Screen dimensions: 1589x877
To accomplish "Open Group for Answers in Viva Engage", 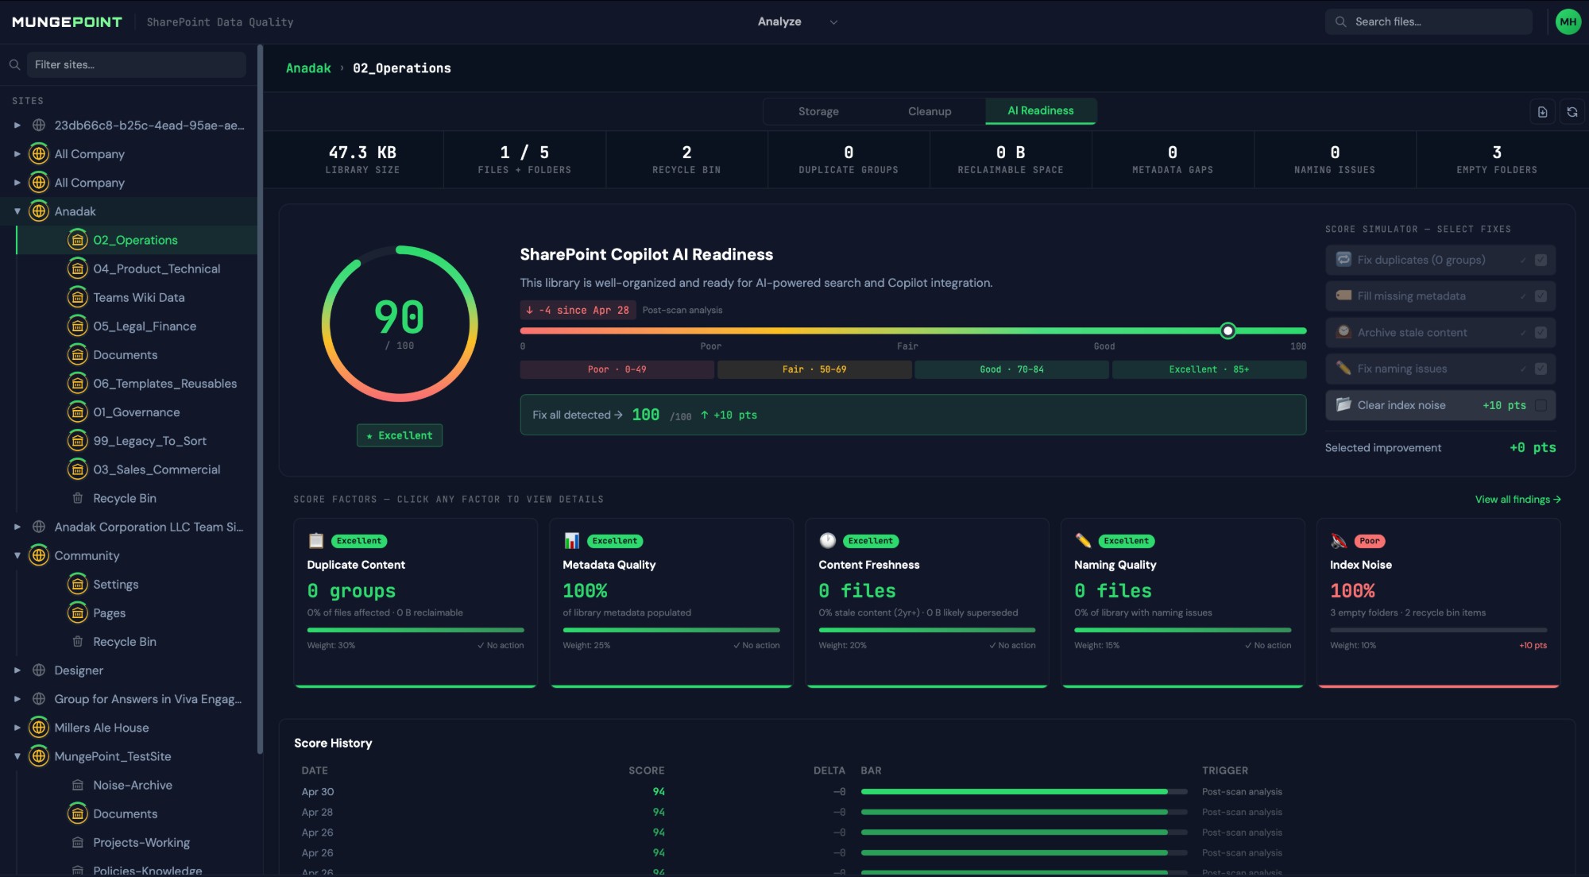I will [x=148, y=699].
